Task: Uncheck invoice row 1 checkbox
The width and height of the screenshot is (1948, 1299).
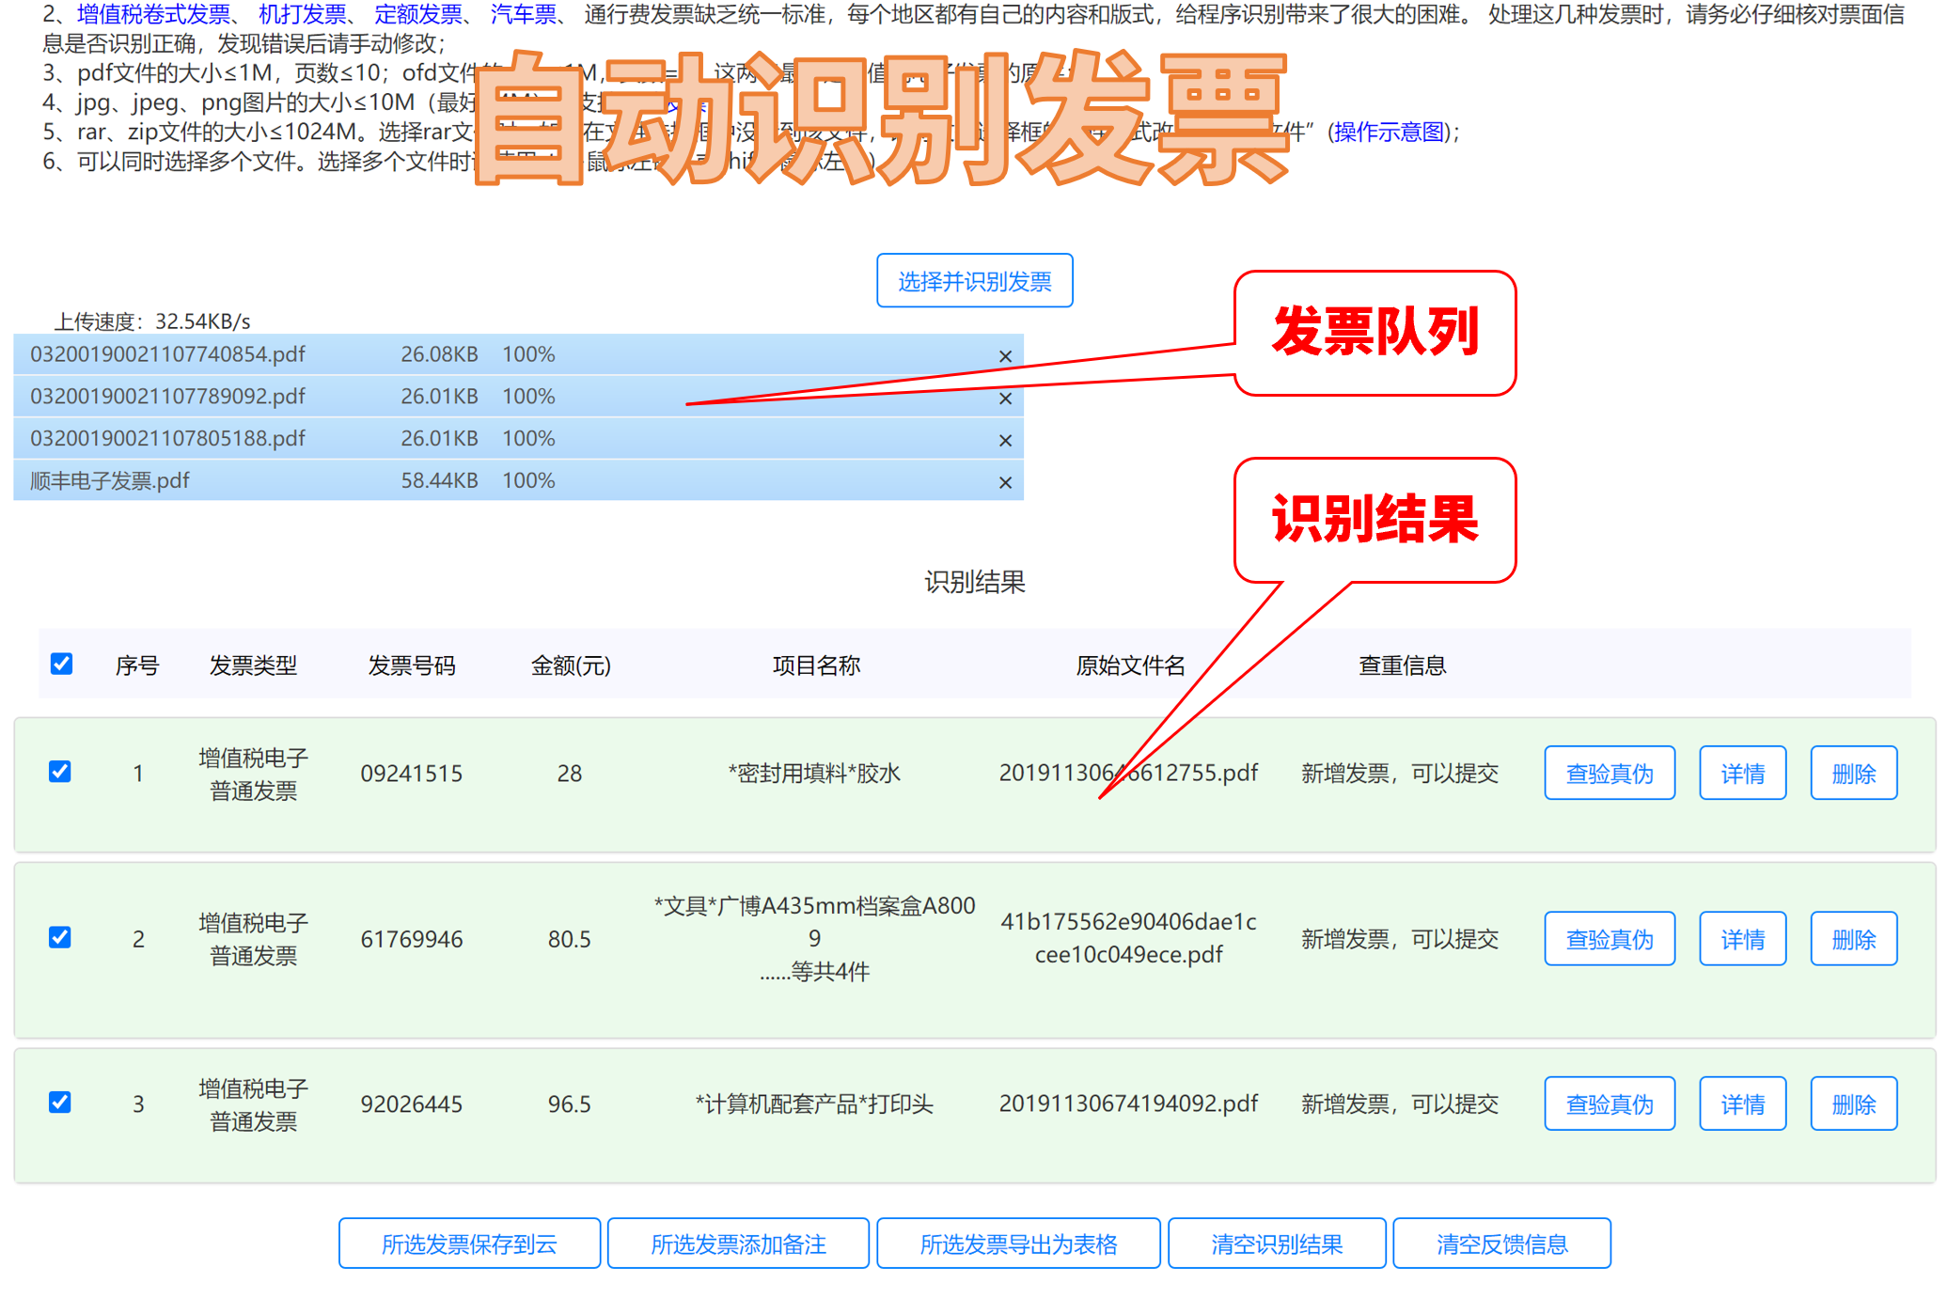Action: [60, 772]
